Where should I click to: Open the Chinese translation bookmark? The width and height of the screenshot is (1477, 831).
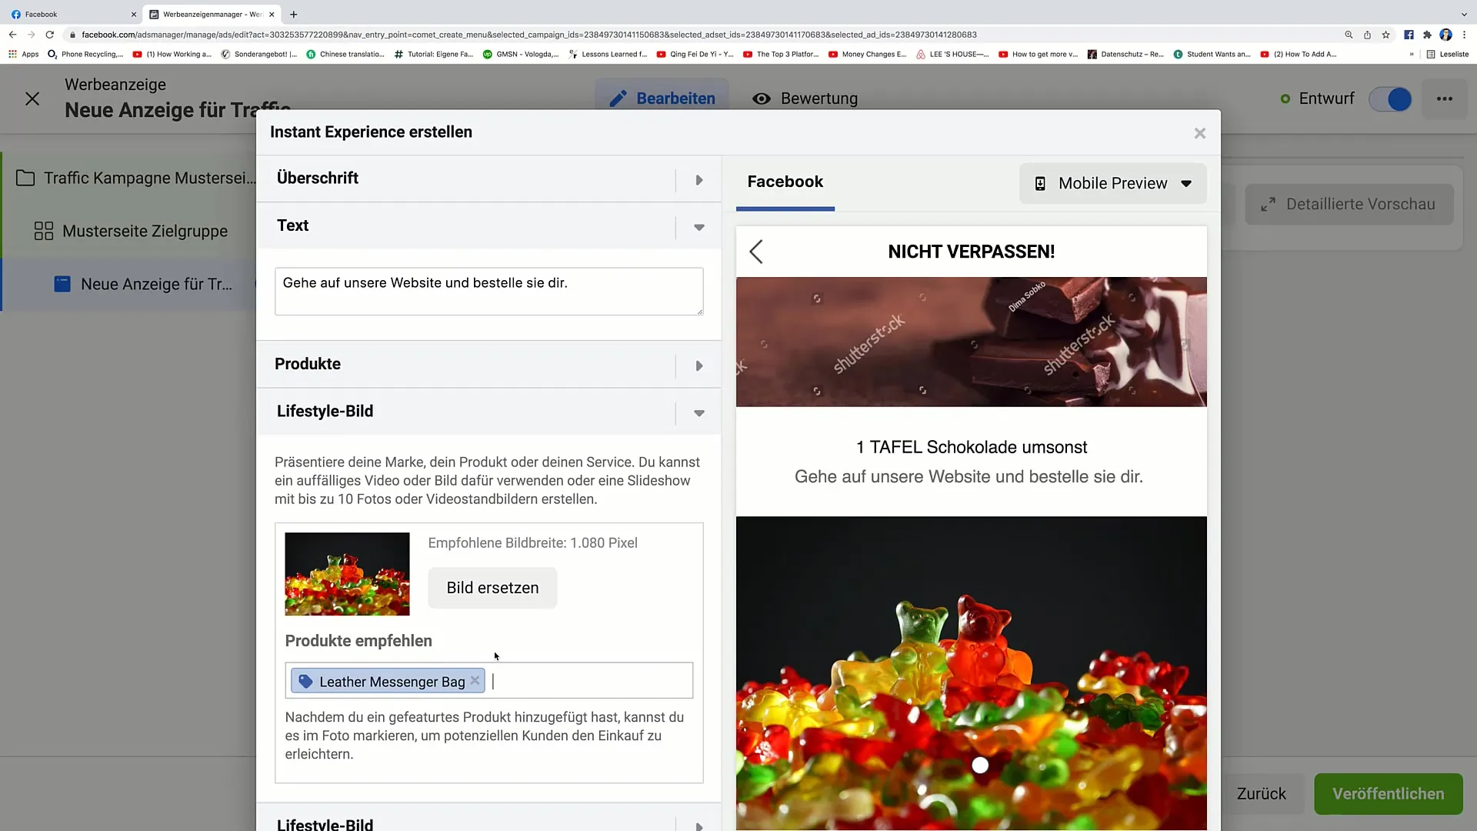tap(345, 54)
